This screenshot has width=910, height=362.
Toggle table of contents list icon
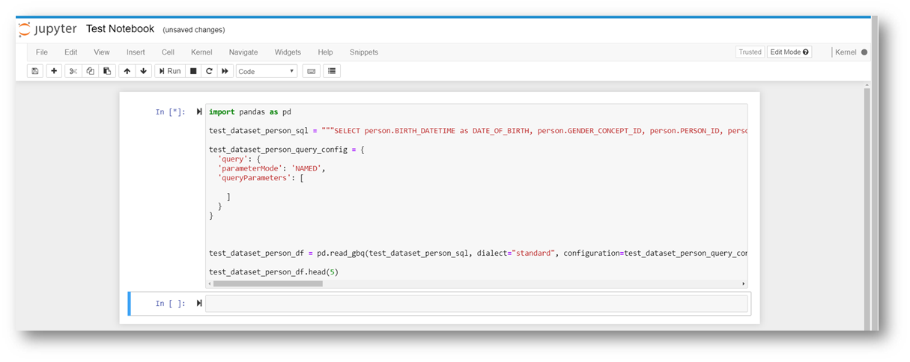[x=332, y=71]
